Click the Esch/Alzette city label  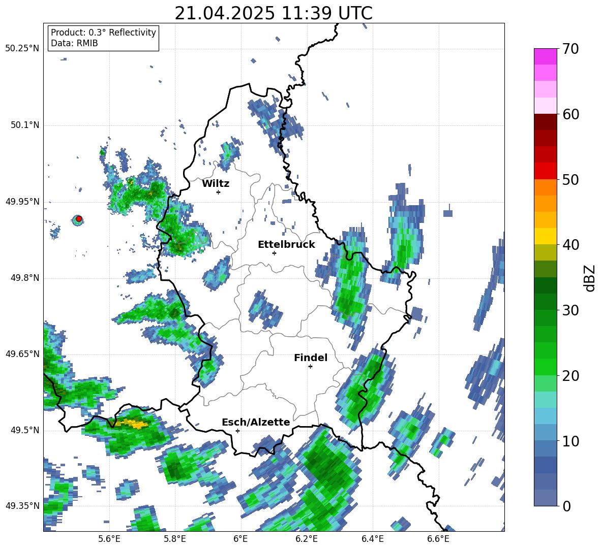(x=256, y=422)
